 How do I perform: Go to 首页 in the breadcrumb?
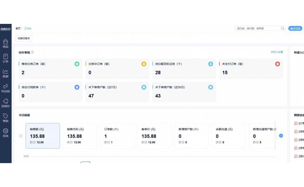(x=18, y=29)
